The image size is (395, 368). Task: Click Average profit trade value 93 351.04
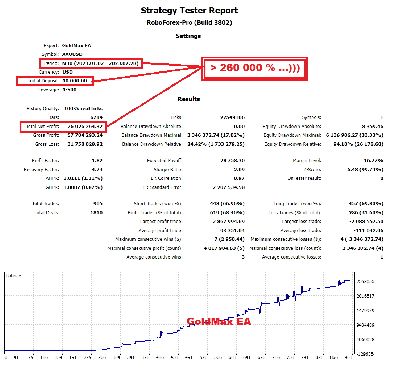(233, 230)
